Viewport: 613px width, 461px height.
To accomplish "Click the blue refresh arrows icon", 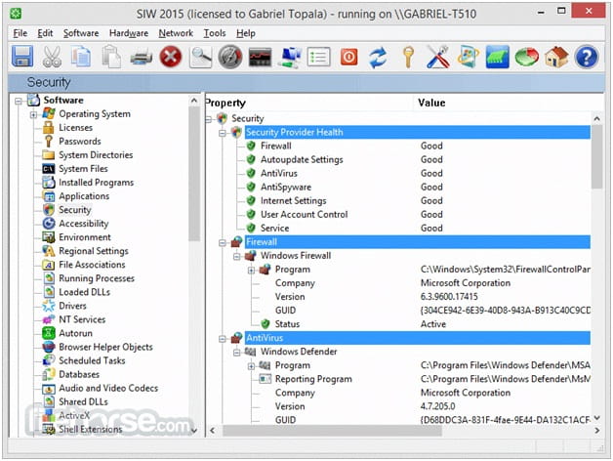I will tap(379, 58).
